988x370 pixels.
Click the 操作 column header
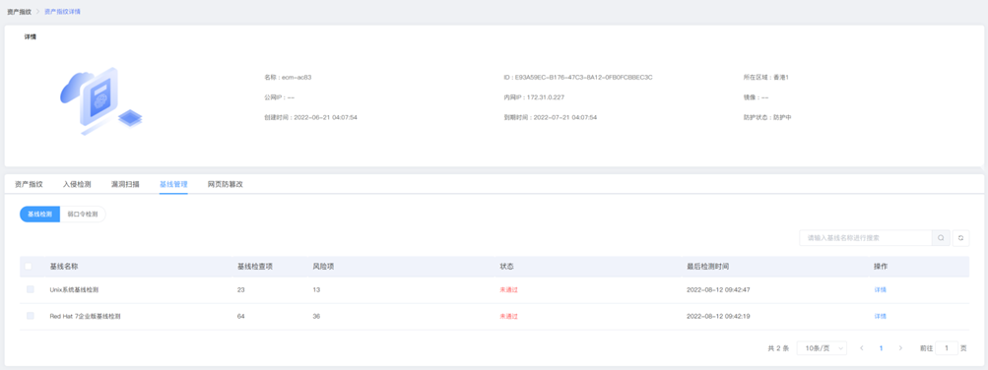coord(881,266)
